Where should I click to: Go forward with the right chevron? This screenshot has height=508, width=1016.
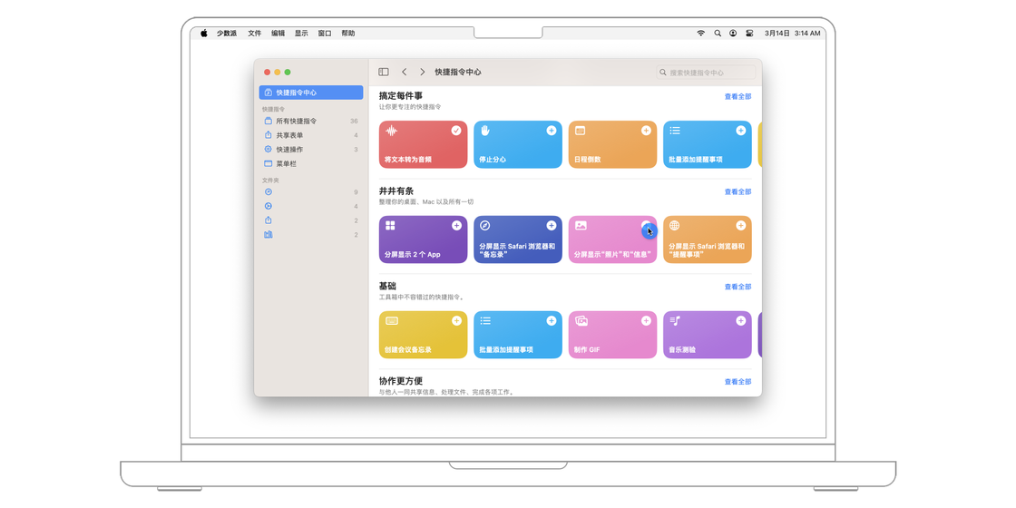pos(423,72)
